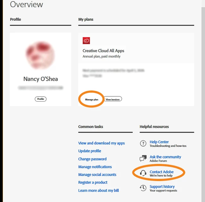
Task: Open the Help Center link
Action: pyautogui.click(x=159, y=142)
